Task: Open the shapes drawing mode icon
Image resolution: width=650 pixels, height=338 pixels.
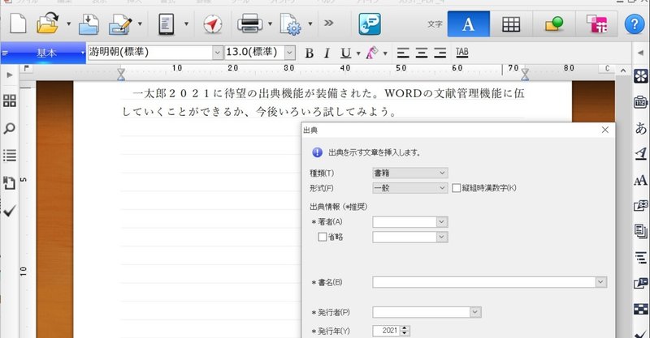Action: pyautogui.click(x=554, y=24)
